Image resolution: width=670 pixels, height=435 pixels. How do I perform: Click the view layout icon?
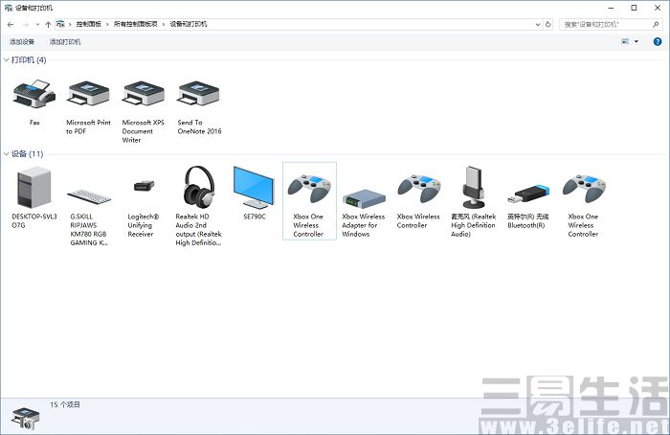[625, 41]
